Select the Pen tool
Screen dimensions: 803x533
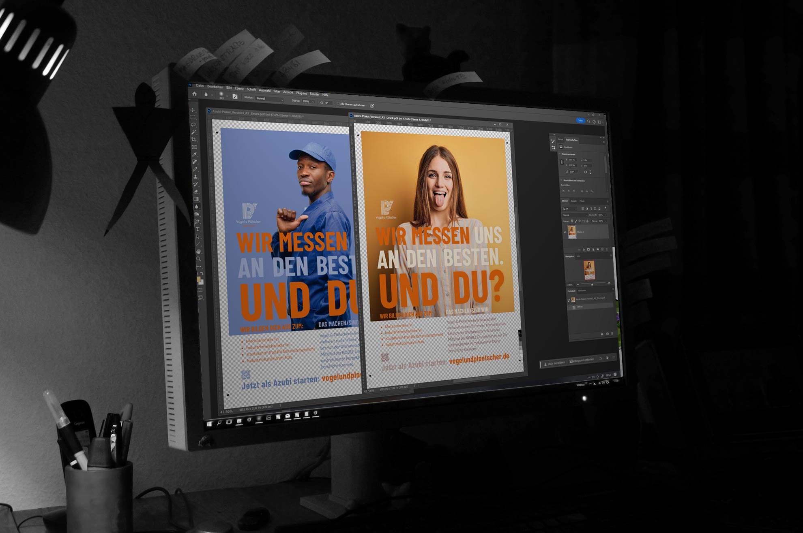coord(198,222)
